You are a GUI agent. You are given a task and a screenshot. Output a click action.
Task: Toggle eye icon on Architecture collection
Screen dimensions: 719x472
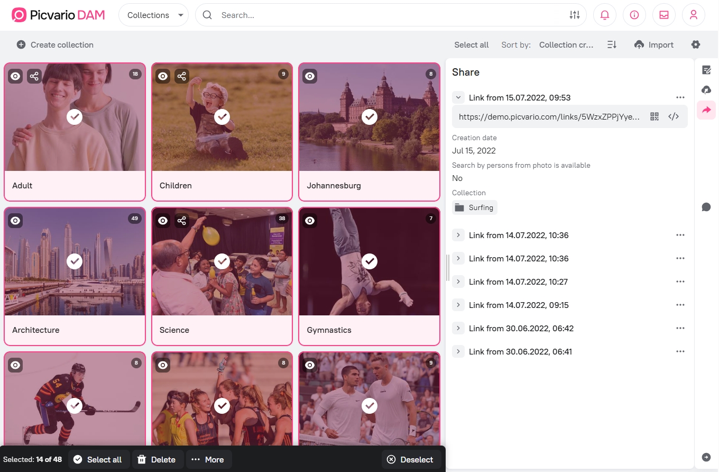click(15, 221)
